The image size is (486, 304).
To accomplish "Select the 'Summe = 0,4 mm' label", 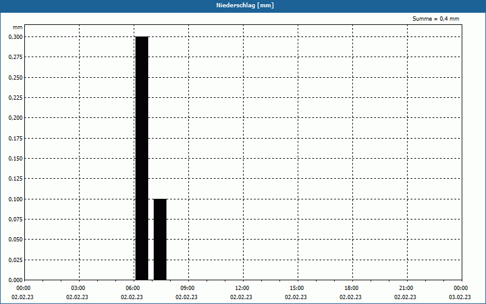I will pos(436,19).
